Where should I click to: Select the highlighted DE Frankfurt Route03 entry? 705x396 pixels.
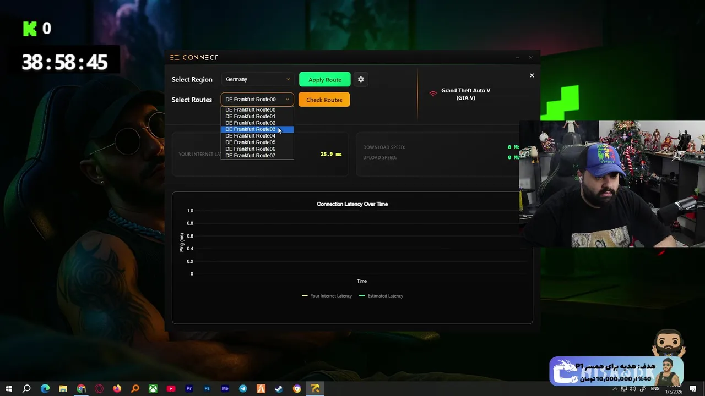(x=257, y=129)
